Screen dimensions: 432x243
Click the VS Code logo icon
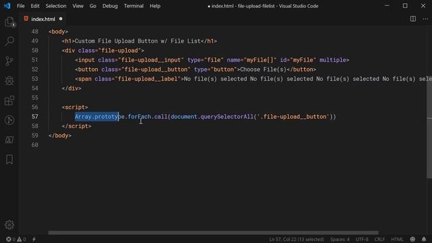[7, 6]
